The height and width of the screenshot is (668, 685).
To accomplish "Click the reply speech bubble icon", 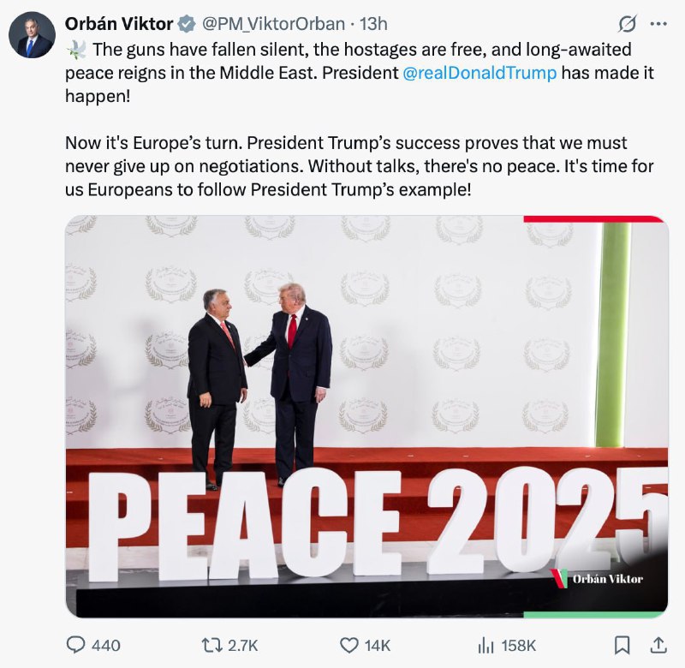I will [77, 644].
